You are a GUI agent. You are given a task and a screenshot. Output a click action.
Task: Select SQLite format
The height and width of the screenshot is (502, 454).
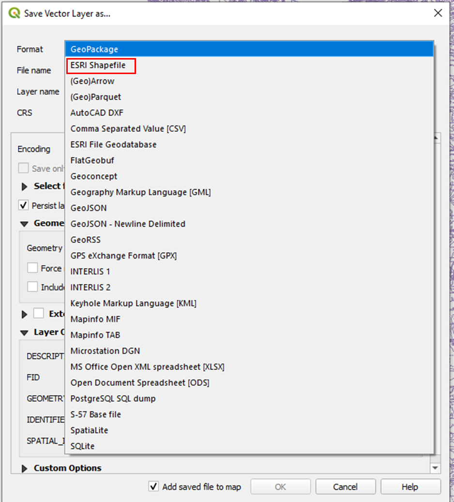(249, 446)
